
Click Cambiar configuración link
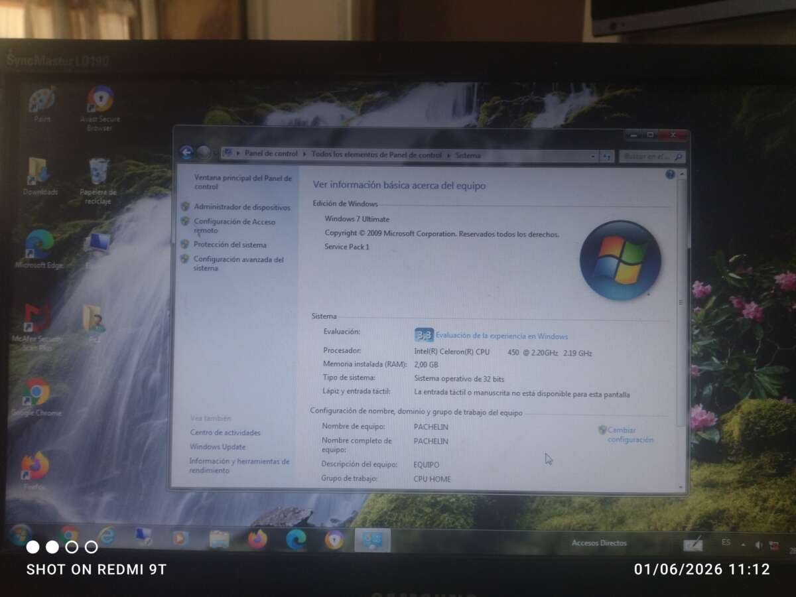[x=630, y=434]
